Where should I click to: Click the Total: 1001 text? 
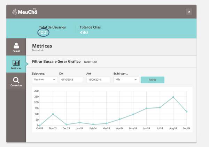point(90,62)
